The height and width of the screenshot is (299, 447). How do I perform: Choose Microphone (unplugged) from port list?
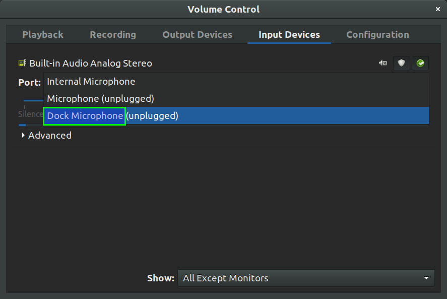(100, 99)
